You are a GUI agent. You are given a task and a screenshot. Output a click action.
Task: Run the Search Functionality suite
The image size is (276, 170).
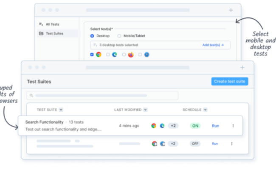pyautogui.click(x=215, y=126)
